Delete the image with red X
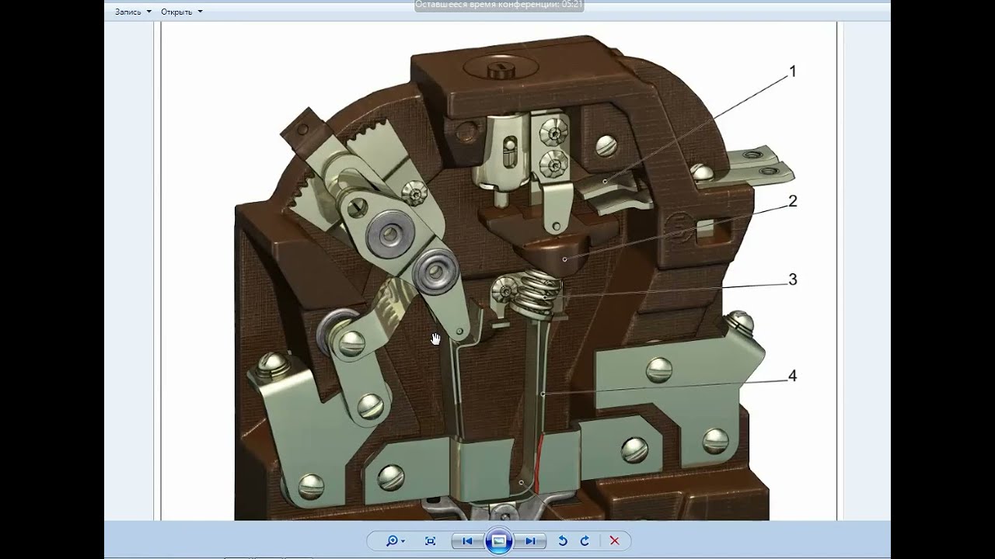The height and width of the screenshot is (559, 995). coord(614,541)
